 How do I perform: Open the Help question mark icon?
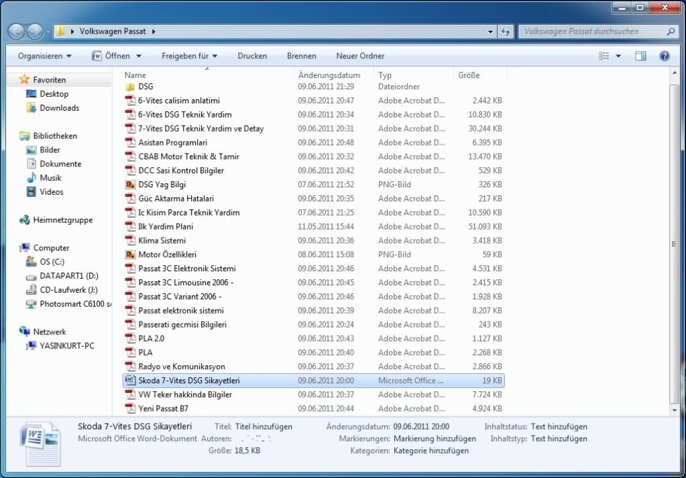tap(664, 56)
